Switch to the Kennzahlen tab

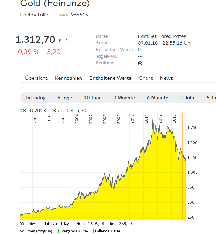68,78
